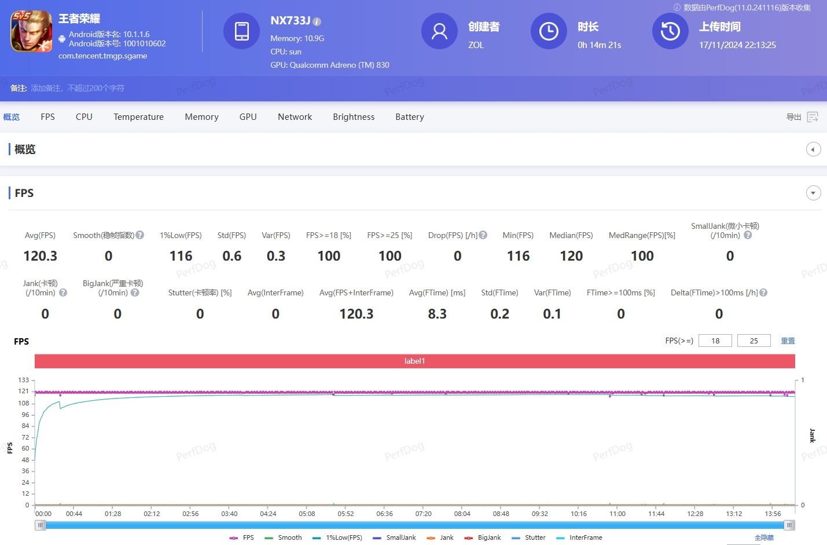Click the blue time range slider bar

coord(415,525)
